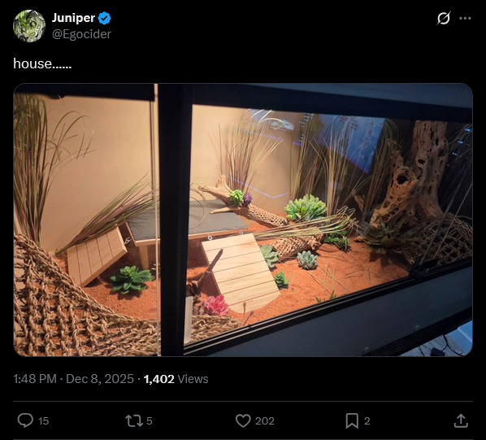
Task: Click the "house......" post text
Action: 42,64
